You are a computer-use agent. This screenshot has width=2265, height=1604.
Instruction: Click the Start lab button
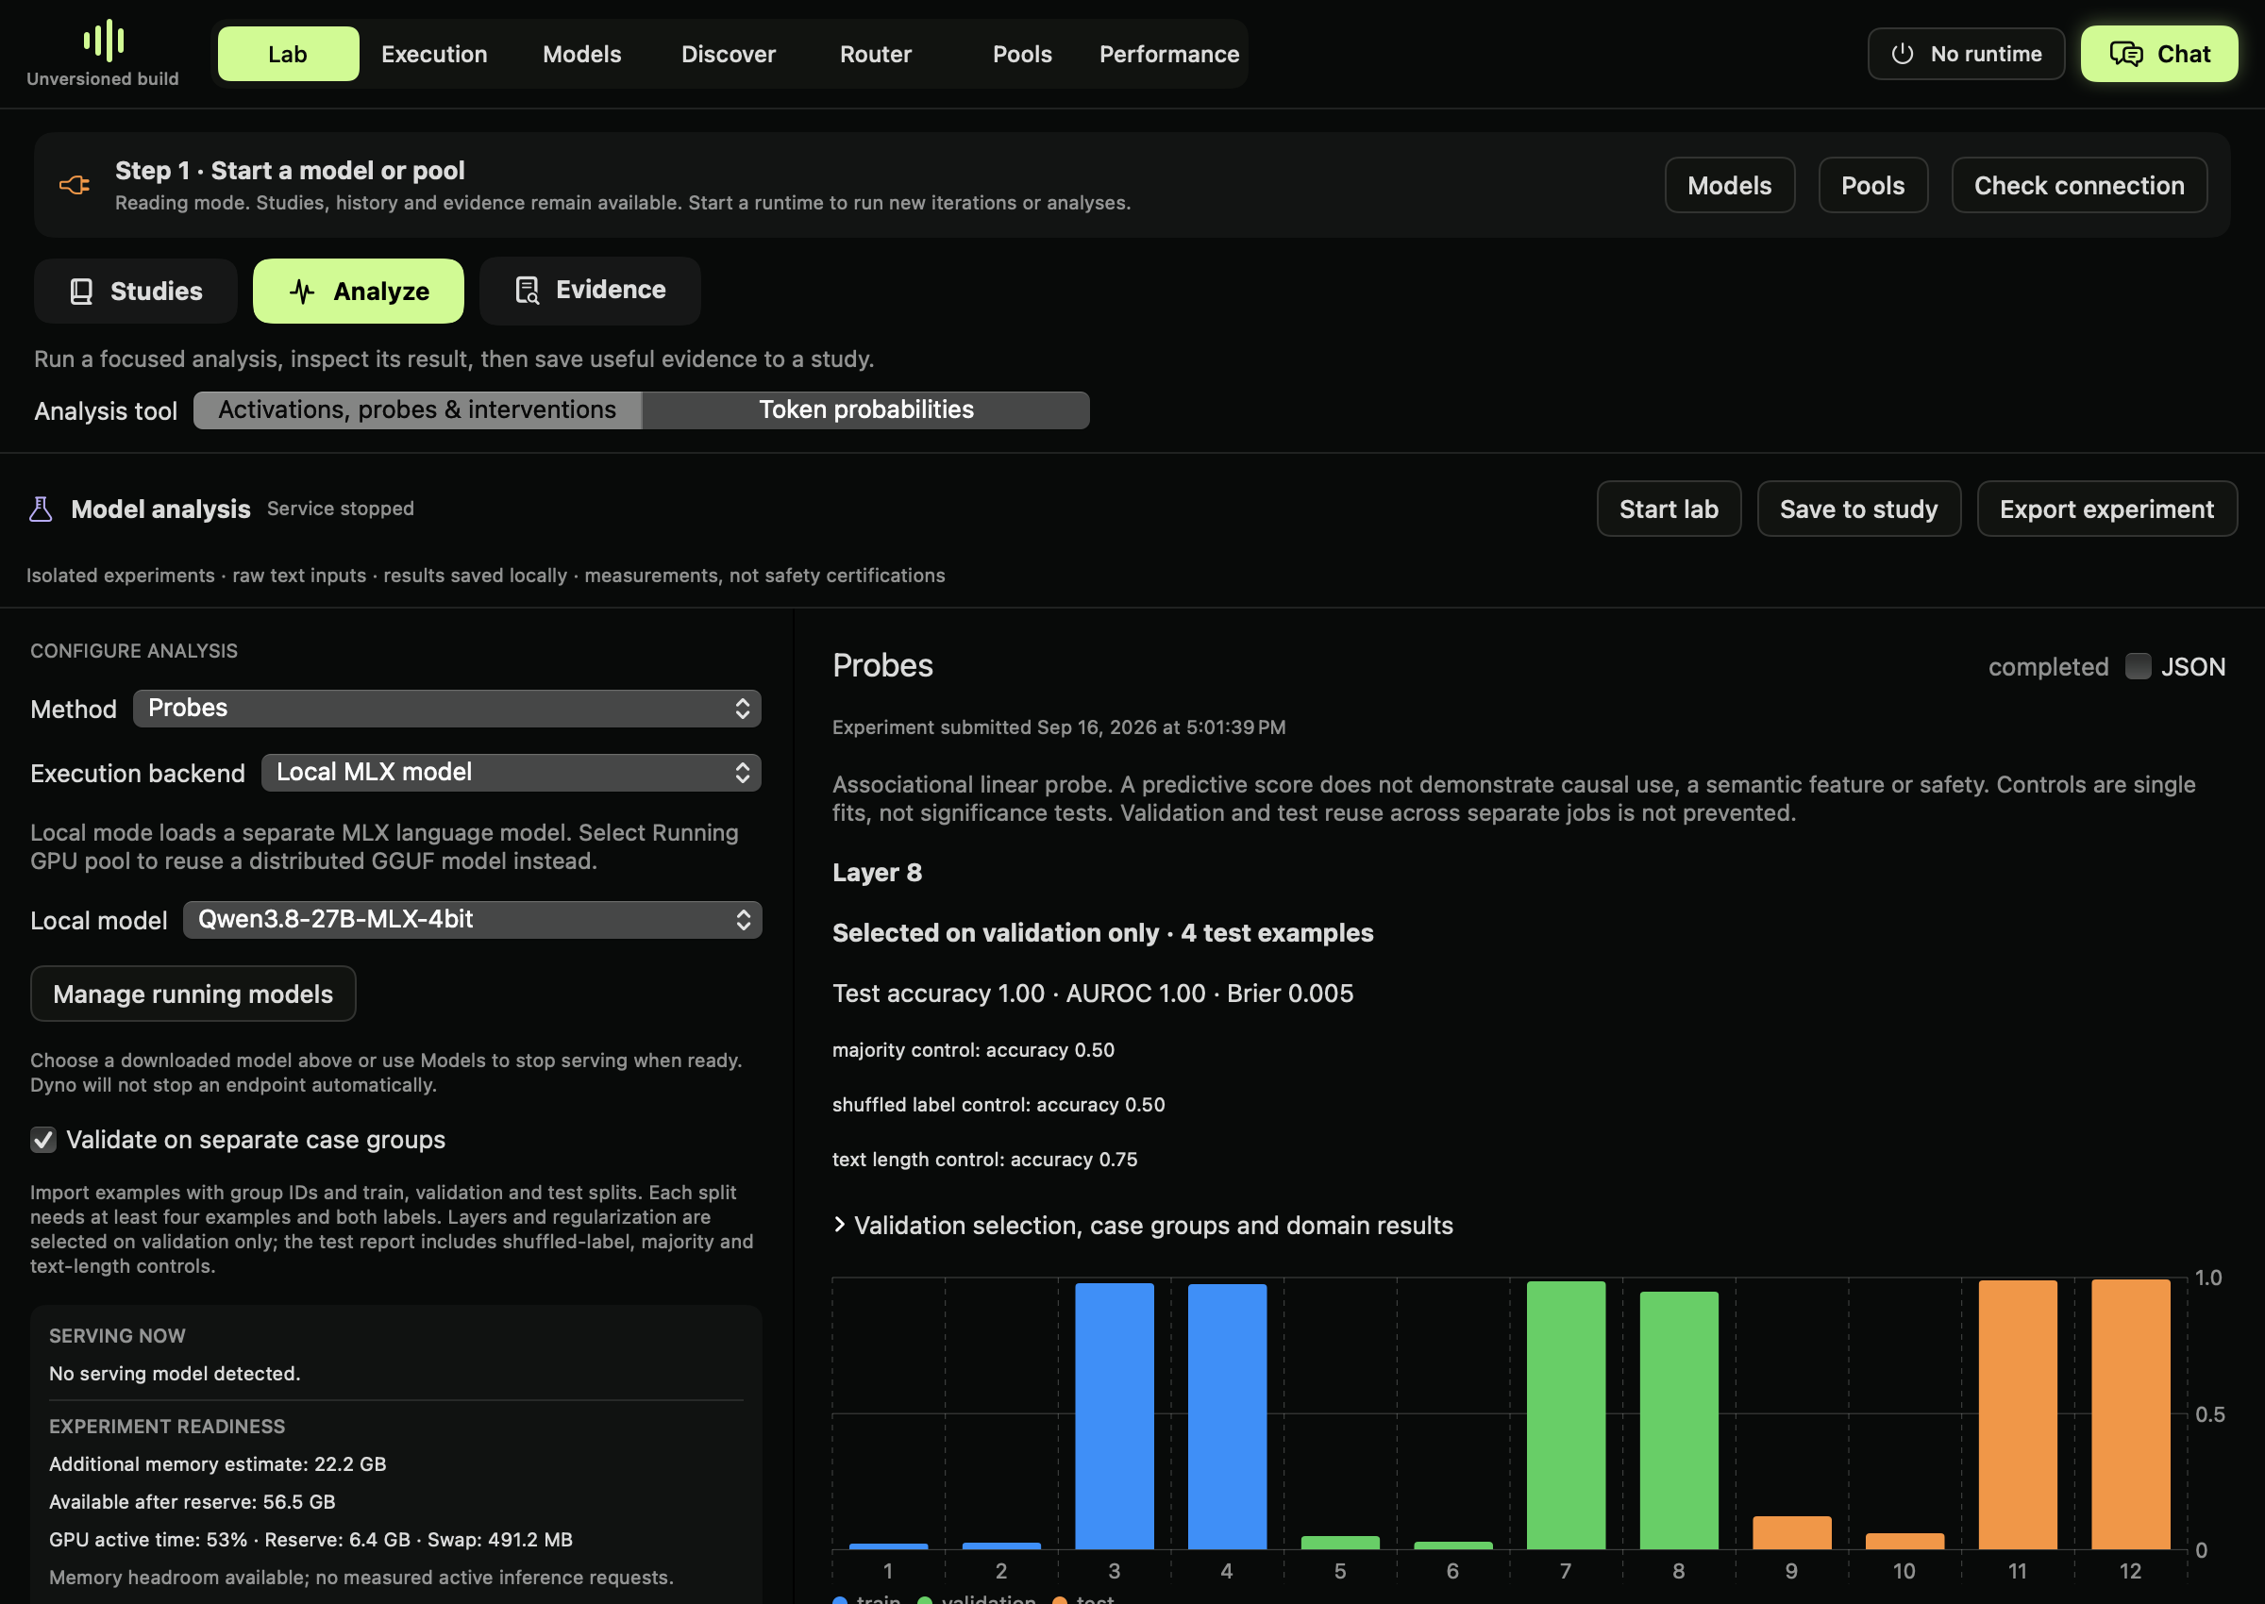(x=1669, y=510)
